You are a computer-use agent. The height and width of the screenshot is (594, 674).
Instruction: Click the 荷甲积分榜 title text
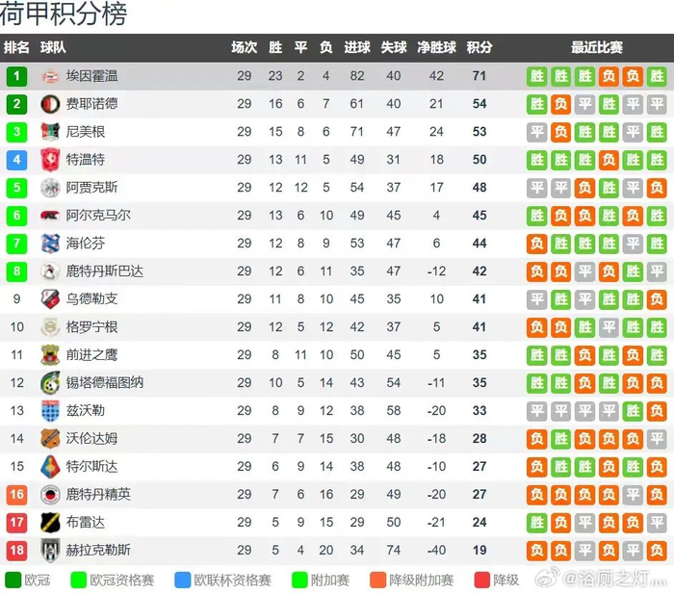pyautogui.click(x=64, y=14)
